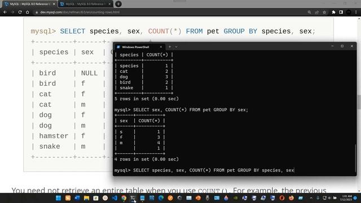Switch to second MySQL Reference tab
Viewport: 361px width, 203px height.
click(86, 4)
